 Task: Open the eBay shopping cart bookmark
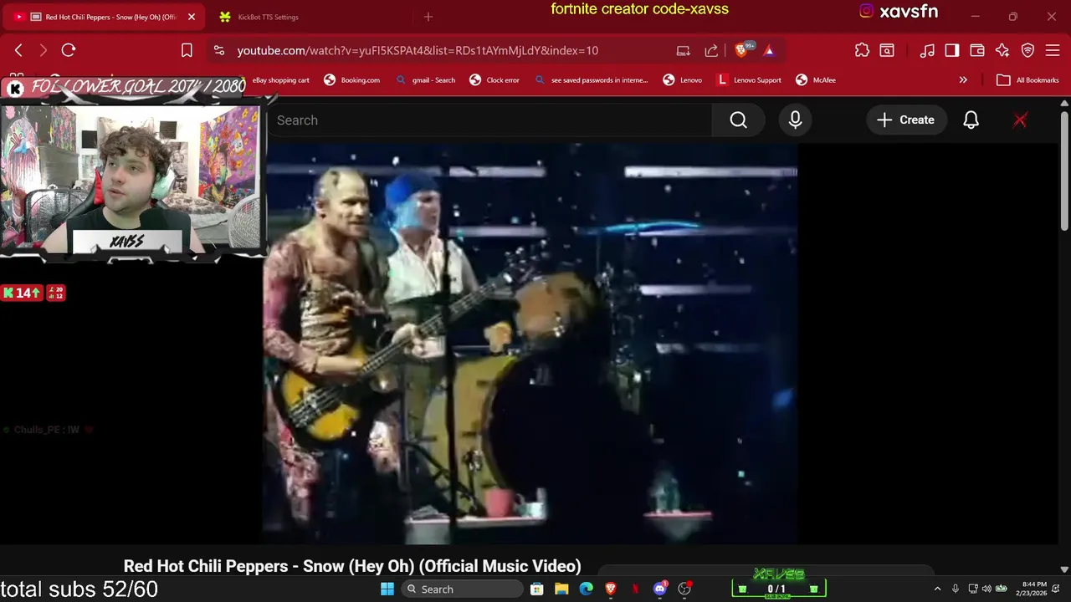[x=281, y=80]
